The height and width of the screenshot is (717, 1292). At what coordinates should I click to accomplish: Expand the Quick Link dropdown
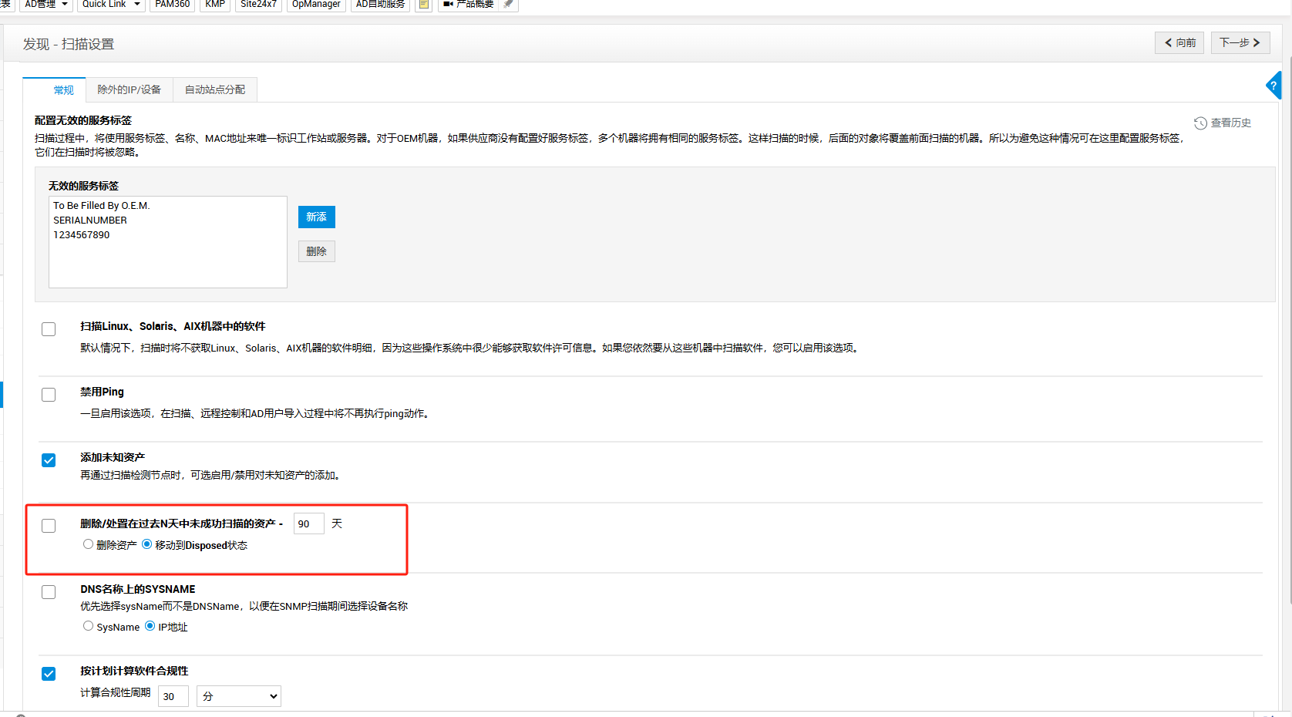111,5
